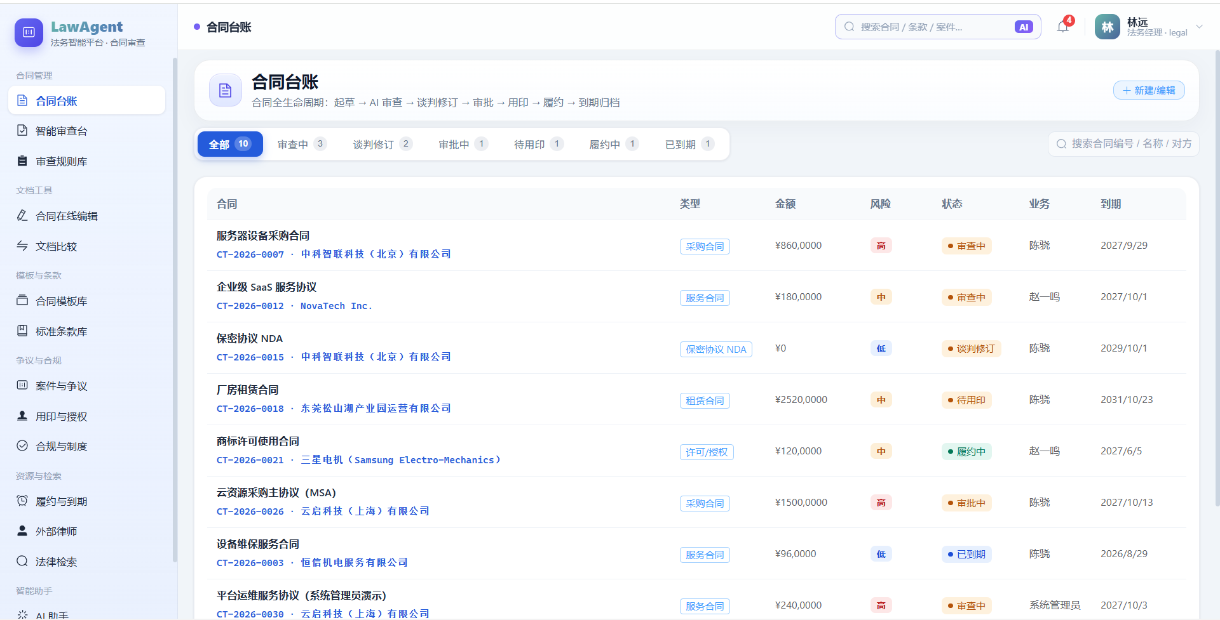The height and width of the screenshot is (620, 1220).
Task: Click the sidebar vertical scrollbar
Action: pos(175,310)
